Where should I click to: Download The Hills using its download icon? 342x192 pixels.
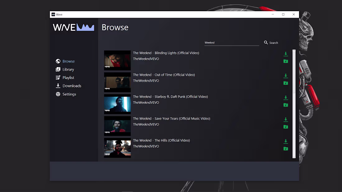286,141
